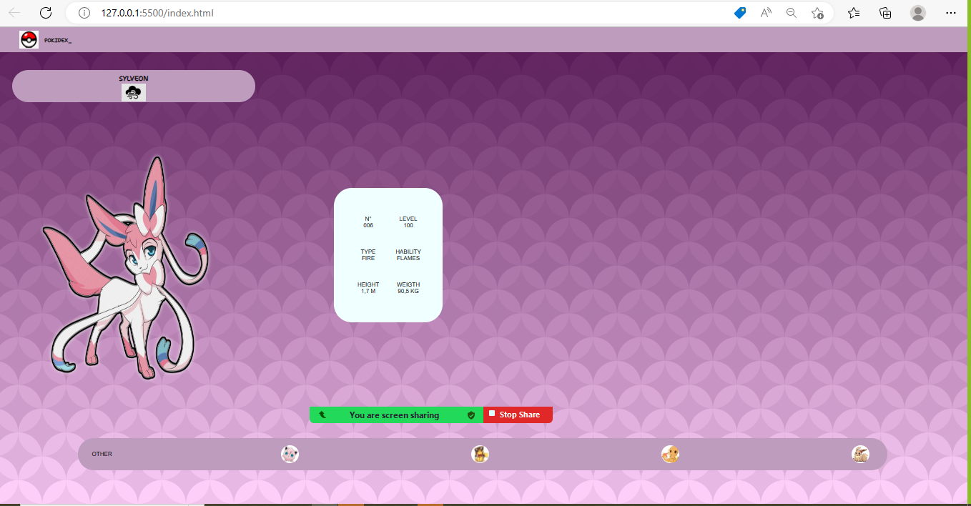Select the Charmander icon in bottom bar
971x506 pixels.
(670, 454)
